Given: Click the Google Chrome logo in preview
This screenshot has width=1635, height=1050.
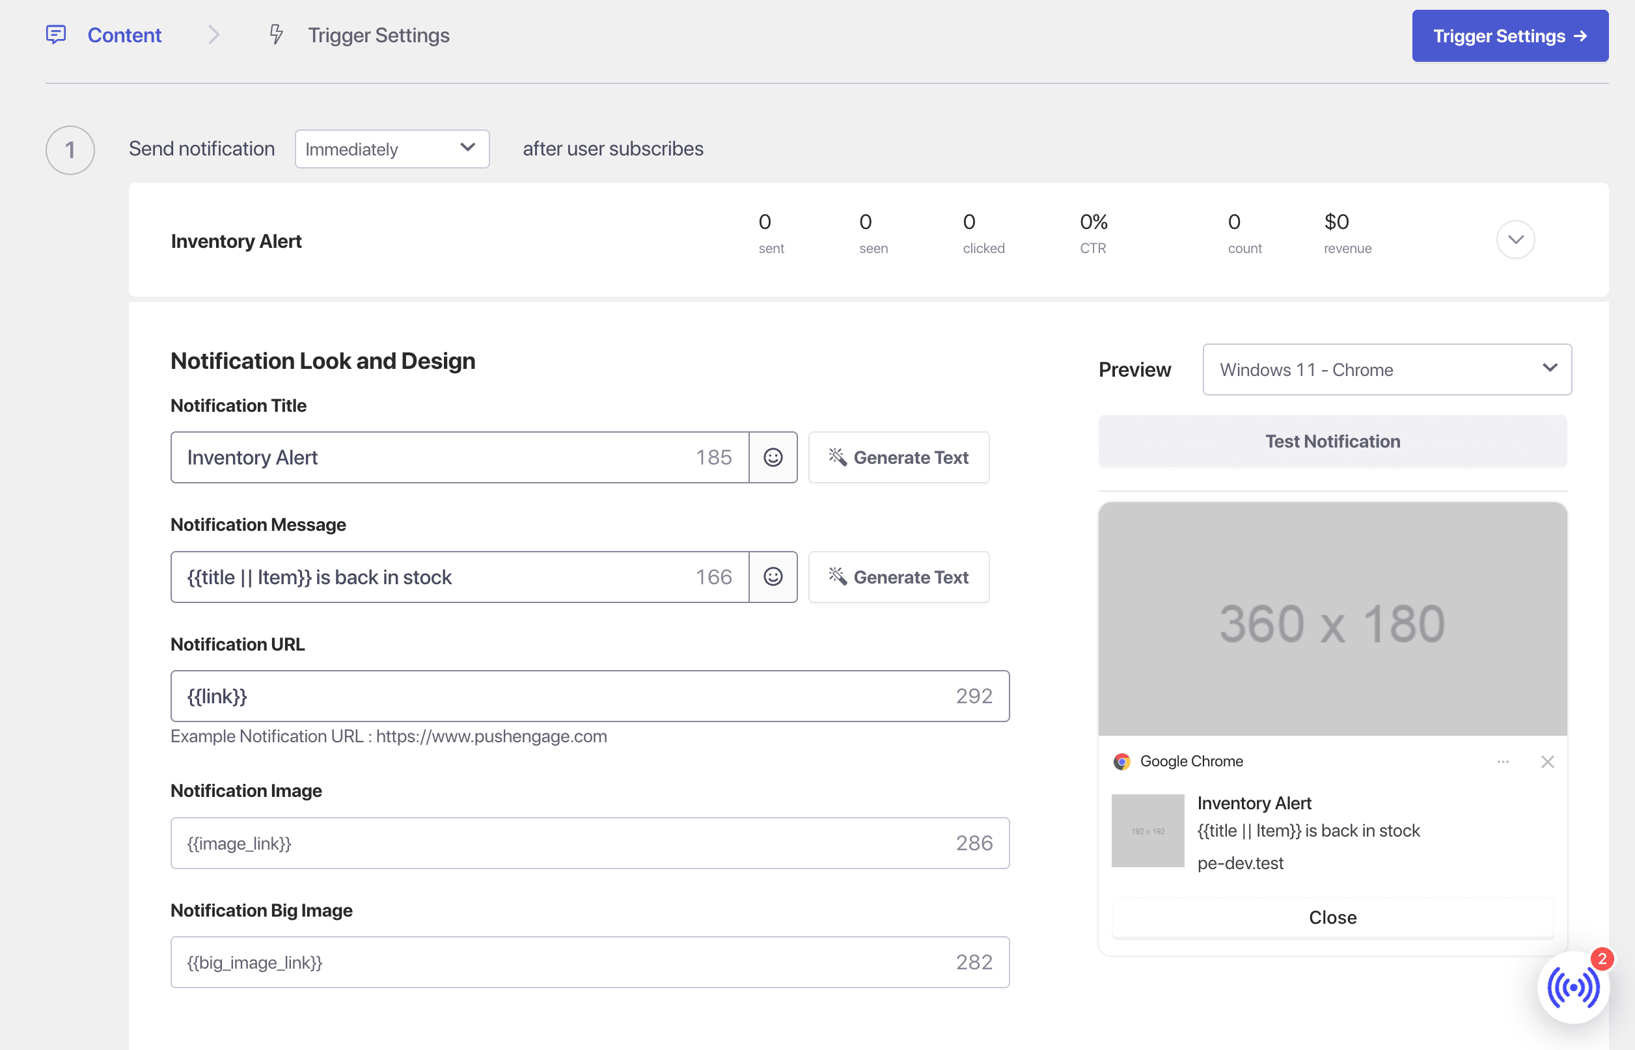Looking at the screenshot, I should 1121,762.
